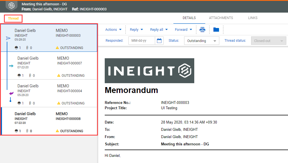Click the print icon in toolbar
This screenshot has width=288, height=163.
(202, 30)
